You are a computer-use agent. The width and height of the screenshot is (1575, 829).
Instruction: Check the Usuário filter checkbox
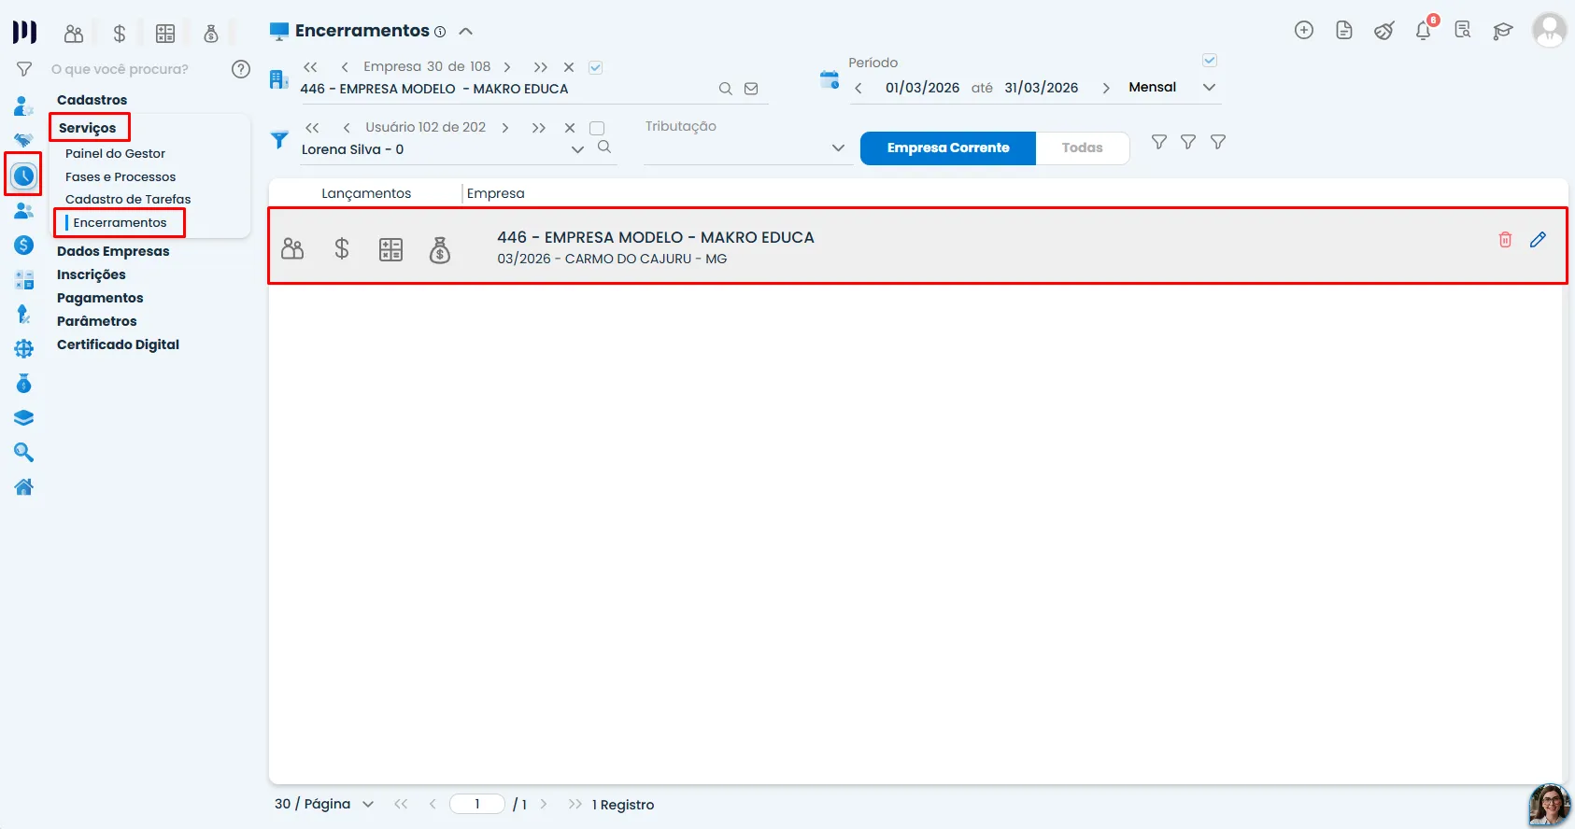[597, 128]
